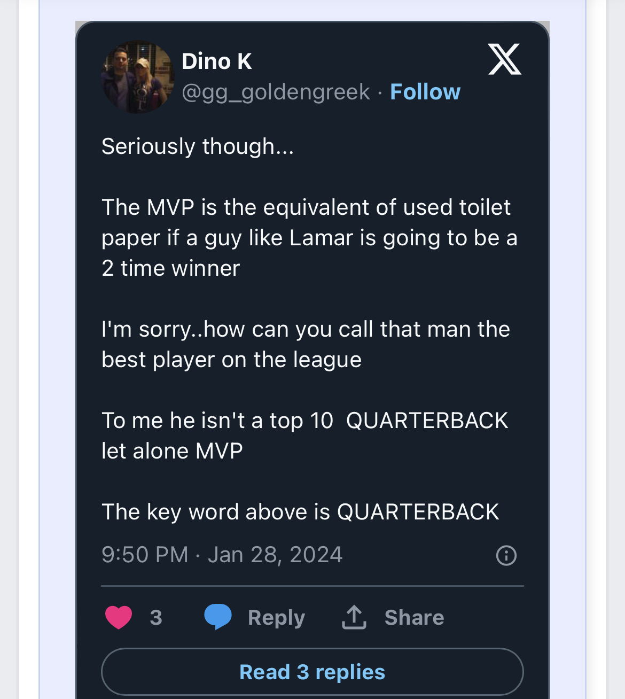Follow the @gg_goldengreek account

pos(425,92)
